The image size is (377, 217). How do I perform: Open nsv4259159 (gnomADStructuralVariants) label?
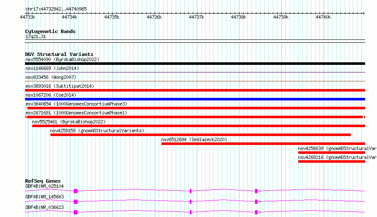[x=97, y=131]
